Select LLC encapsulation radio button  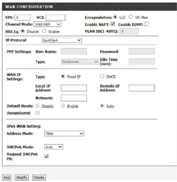coord(115,17)
